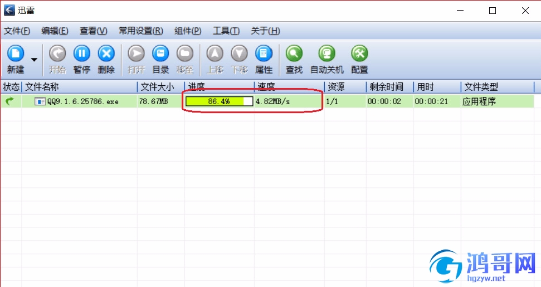Maximize the 迅雷 window
This screenshot has width=541, height=287.
click(x=493, y=11)
